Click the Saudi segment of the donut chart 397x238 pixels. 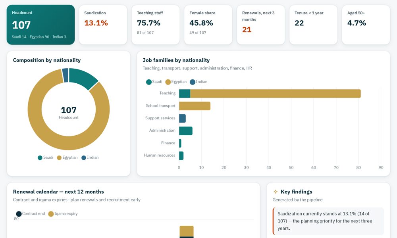(82, 78)
